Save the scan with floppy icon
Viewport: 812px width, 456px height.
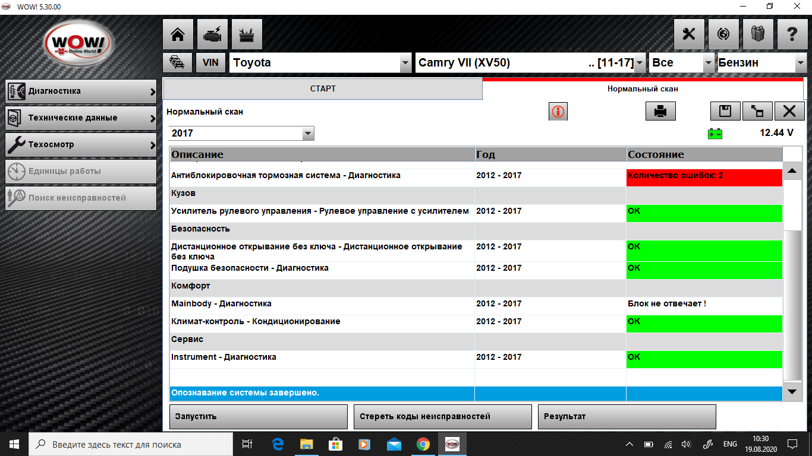[725, 111]
